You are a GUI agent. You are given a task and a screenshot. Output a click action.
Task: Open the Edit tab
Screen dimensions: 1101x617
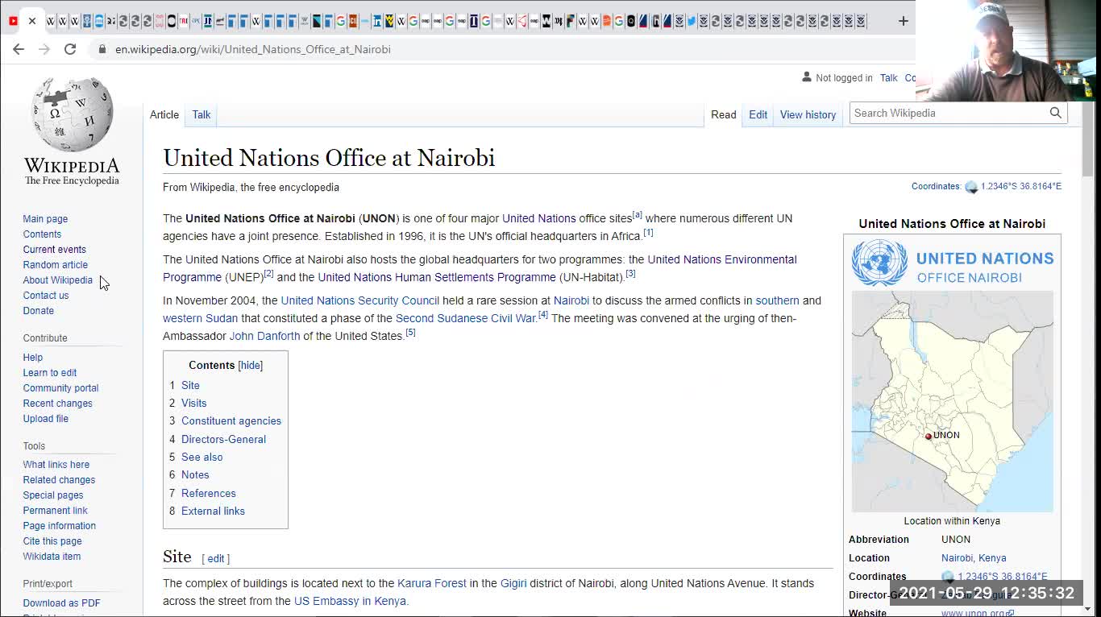758,114
